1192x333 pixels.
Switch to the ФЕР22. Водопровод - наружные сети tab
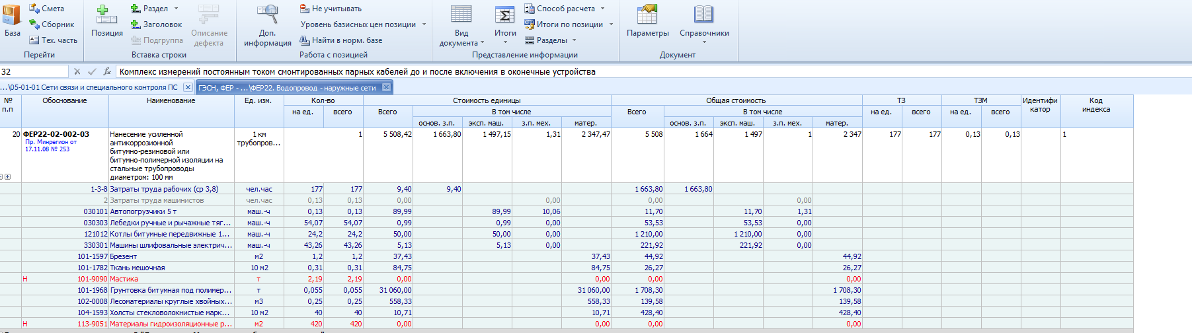(287, 87)
